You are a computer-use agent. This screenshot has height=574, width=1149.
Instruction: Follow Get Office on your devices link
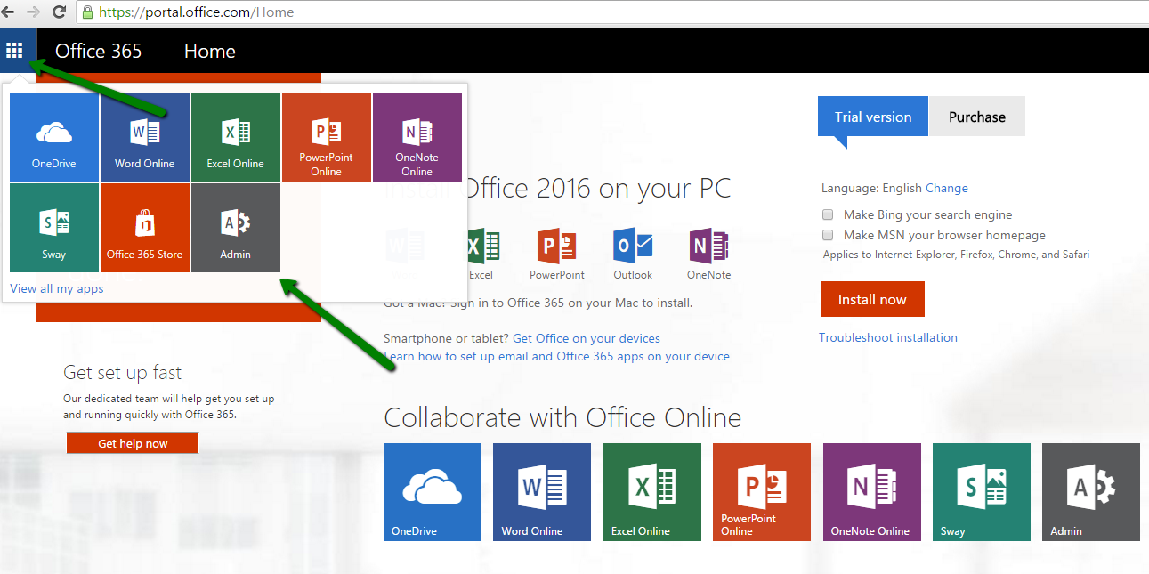click(587, 338)
